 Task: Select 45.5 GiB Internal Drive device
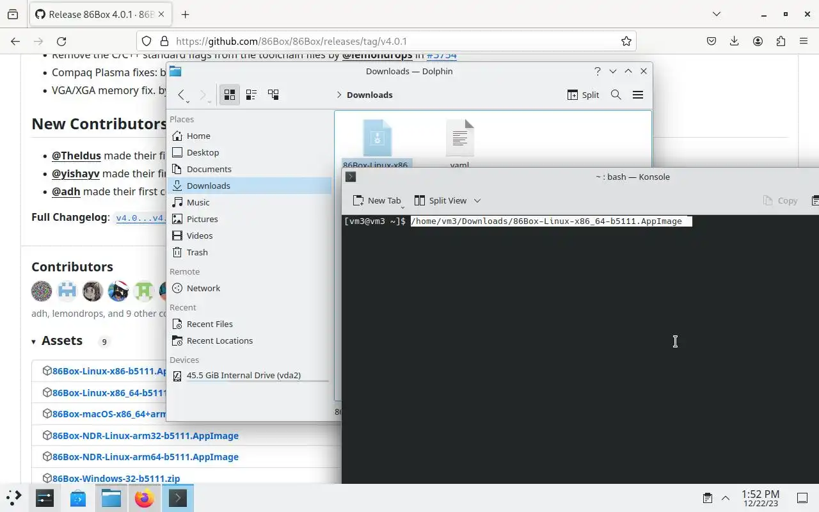pos(250,376)
